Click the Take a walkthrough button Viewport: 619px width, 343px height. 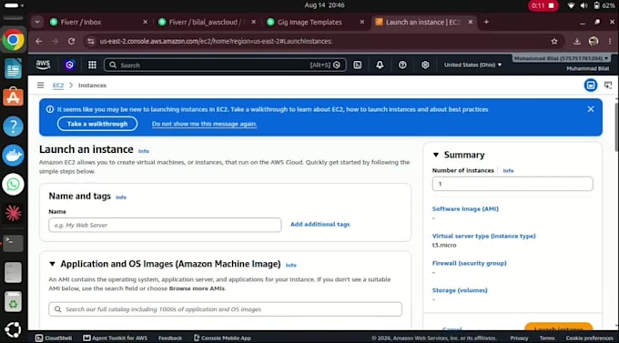click(x=97, y=124)
